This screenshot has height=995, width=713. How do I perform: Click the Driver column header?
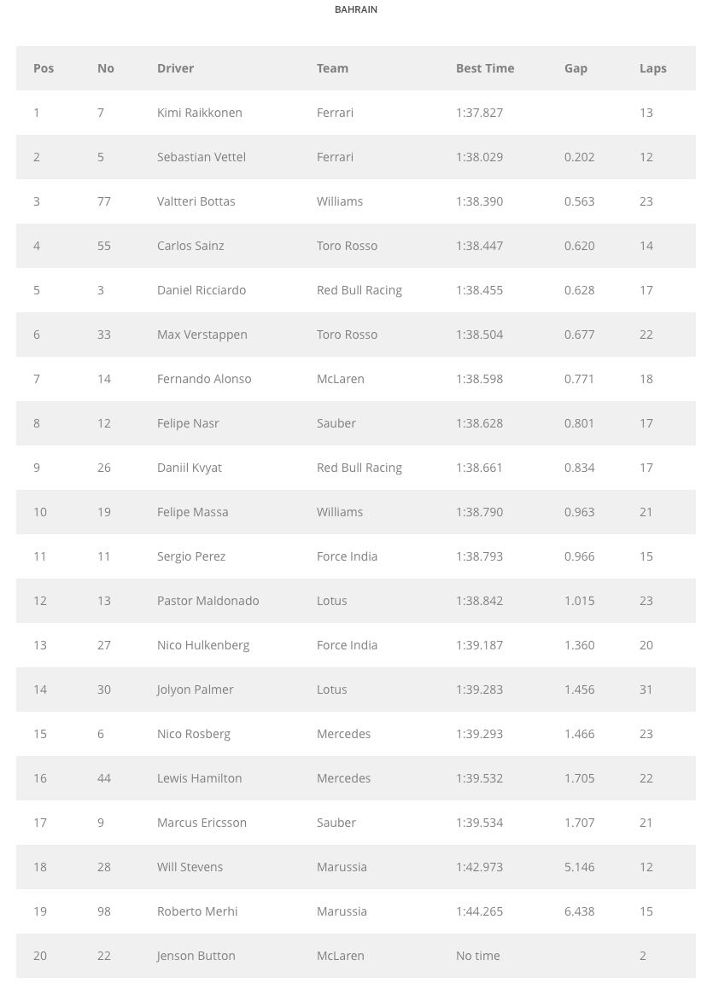(175, 68)
